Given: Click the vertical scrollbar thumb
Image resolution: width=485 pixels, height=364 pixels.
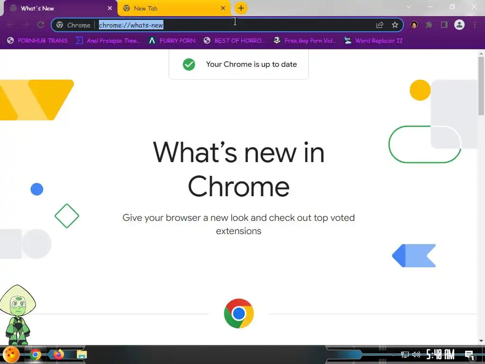Looking at the screenshot, I should point(481,86).
